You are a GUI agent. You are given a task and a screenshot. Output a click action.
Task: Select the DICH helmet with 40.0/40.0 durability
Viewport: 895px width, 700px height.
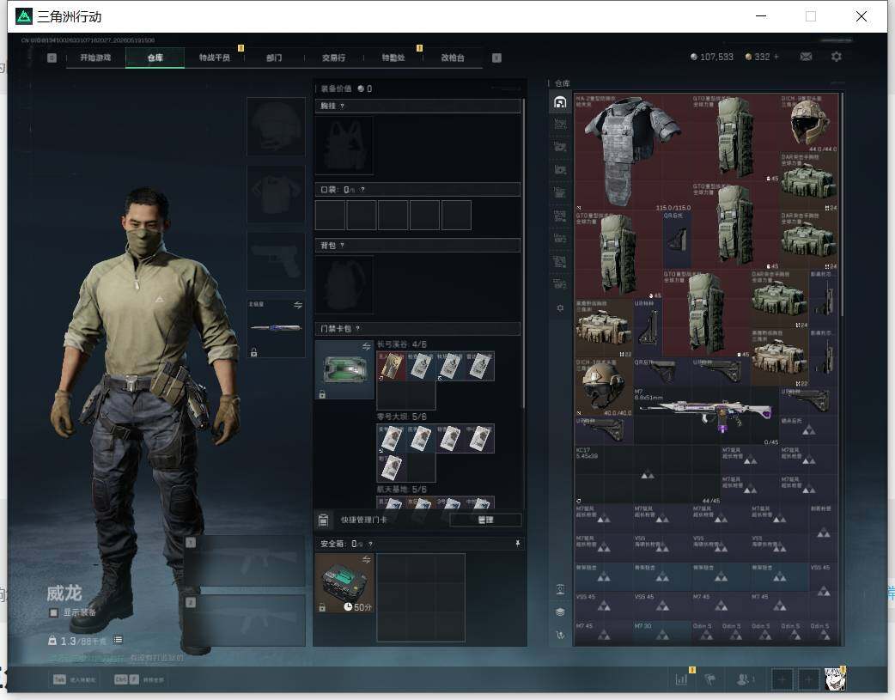(604, 387)
